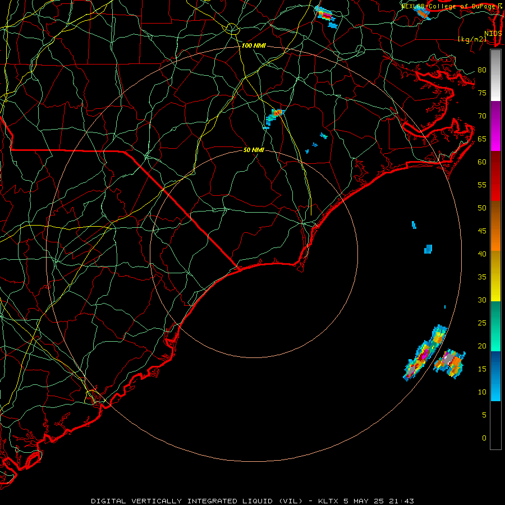505x505 pixels.
Task: Click the large offshore storm cell with magenta core
Action: (425, 354)
